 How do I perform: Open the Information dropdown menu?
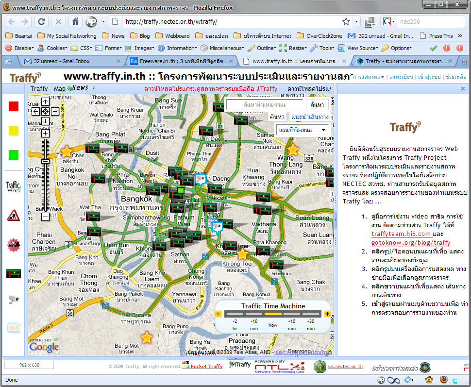click(178, 48)
